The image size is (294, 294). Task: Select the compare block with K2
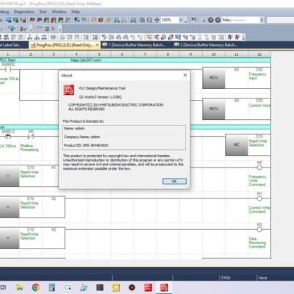10,207
